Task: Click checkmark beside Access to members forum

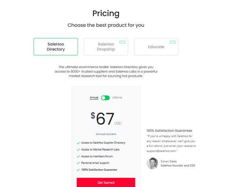Action: pos(79,157)
